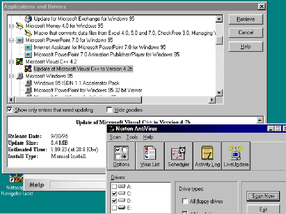View the Activity Log
Screen dimensions: 286x214
pos(207,156)
